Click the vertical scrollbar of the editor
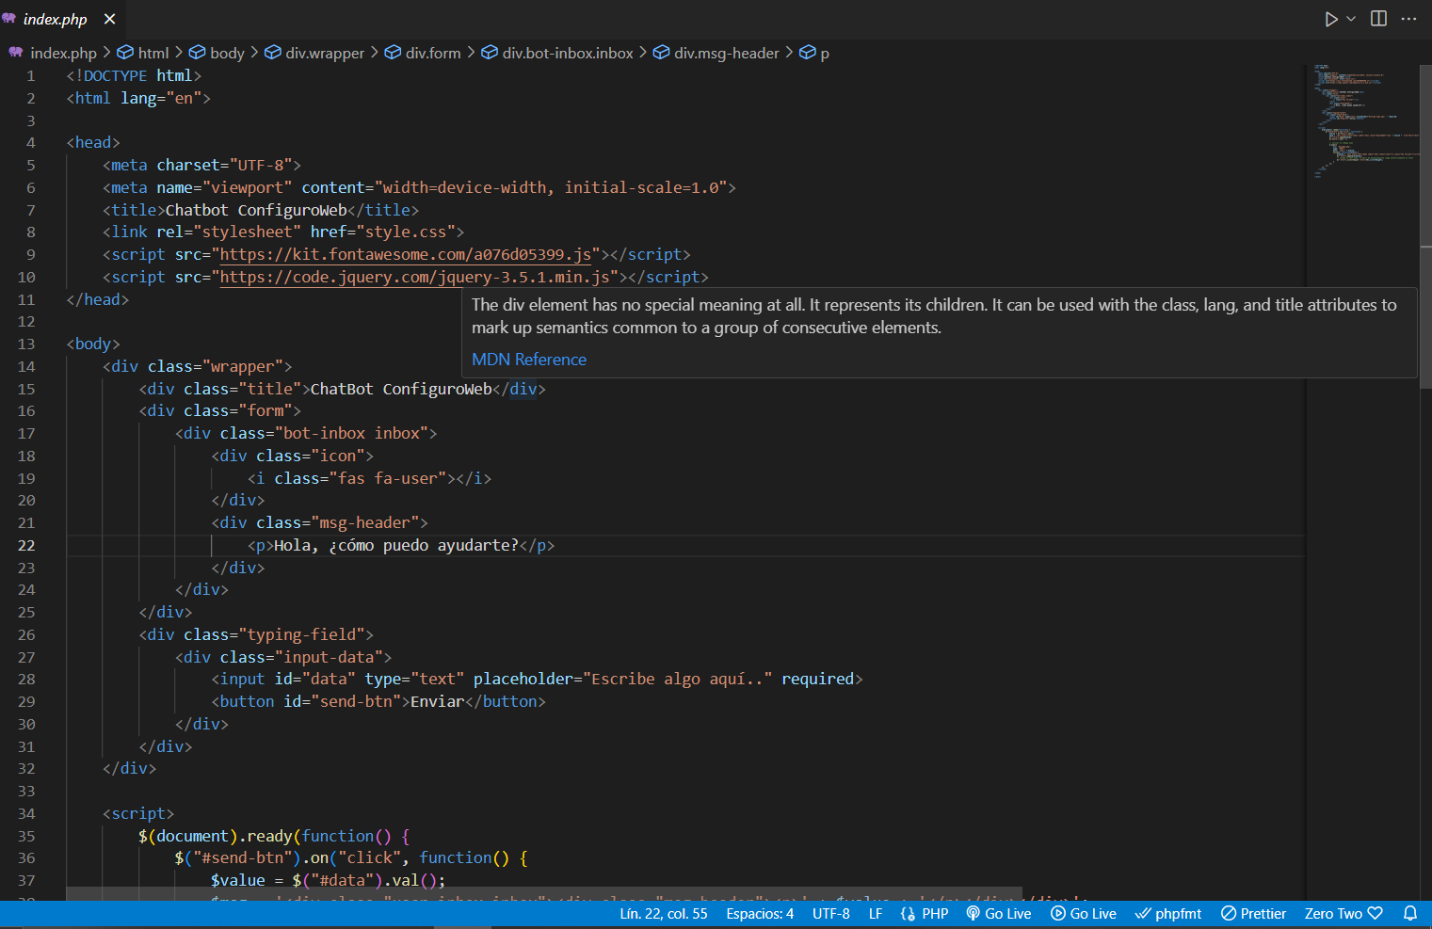The height and width of the screenshot is (929, 1432). tap(1425, 226)
